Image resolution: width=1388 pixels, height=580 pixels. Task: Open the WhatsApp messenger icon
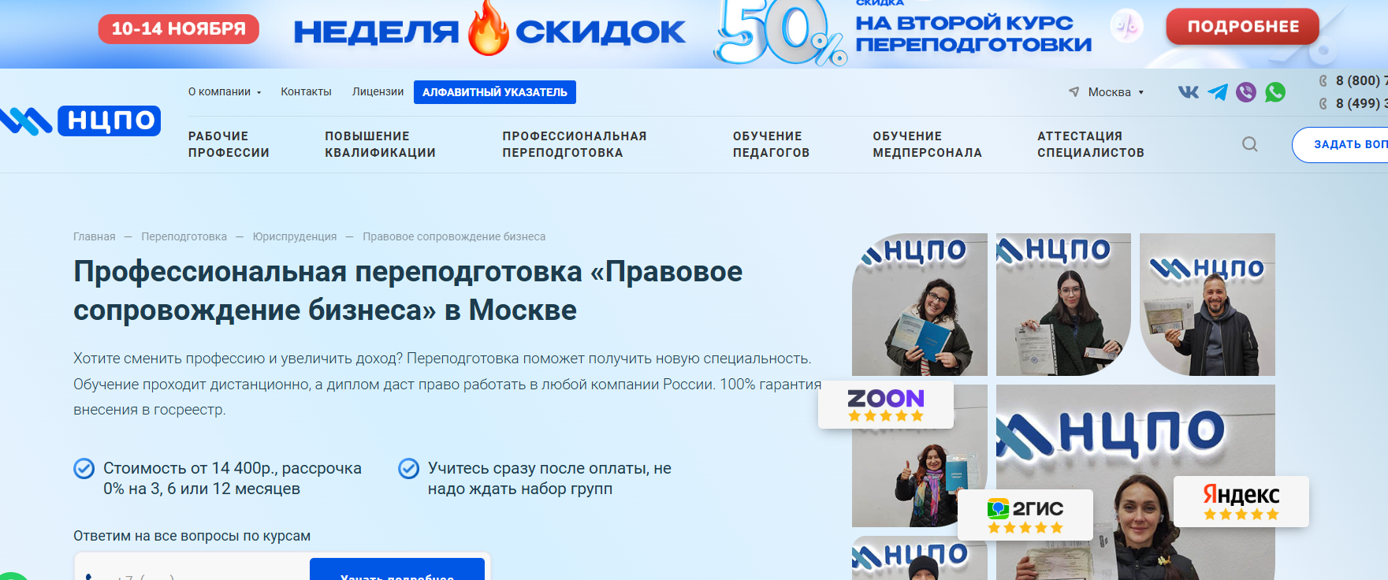point(1275,92)
